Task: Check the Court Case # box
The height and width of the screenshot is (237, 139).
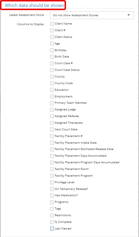Action: [x=52, y=63]
